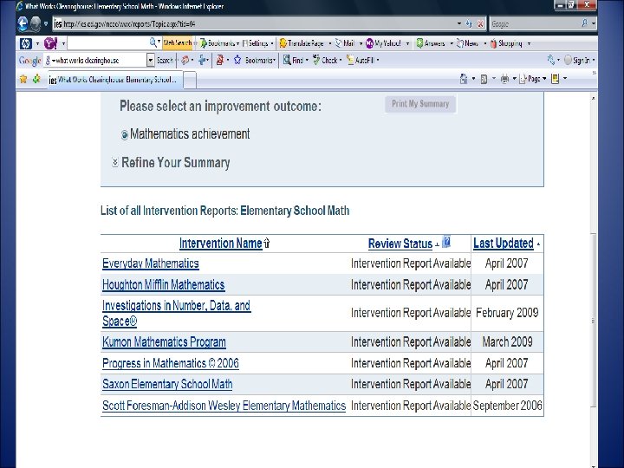This screenshot has width=624, height=468.
Task: Click the red Stop loading icon
Action: 480,24
